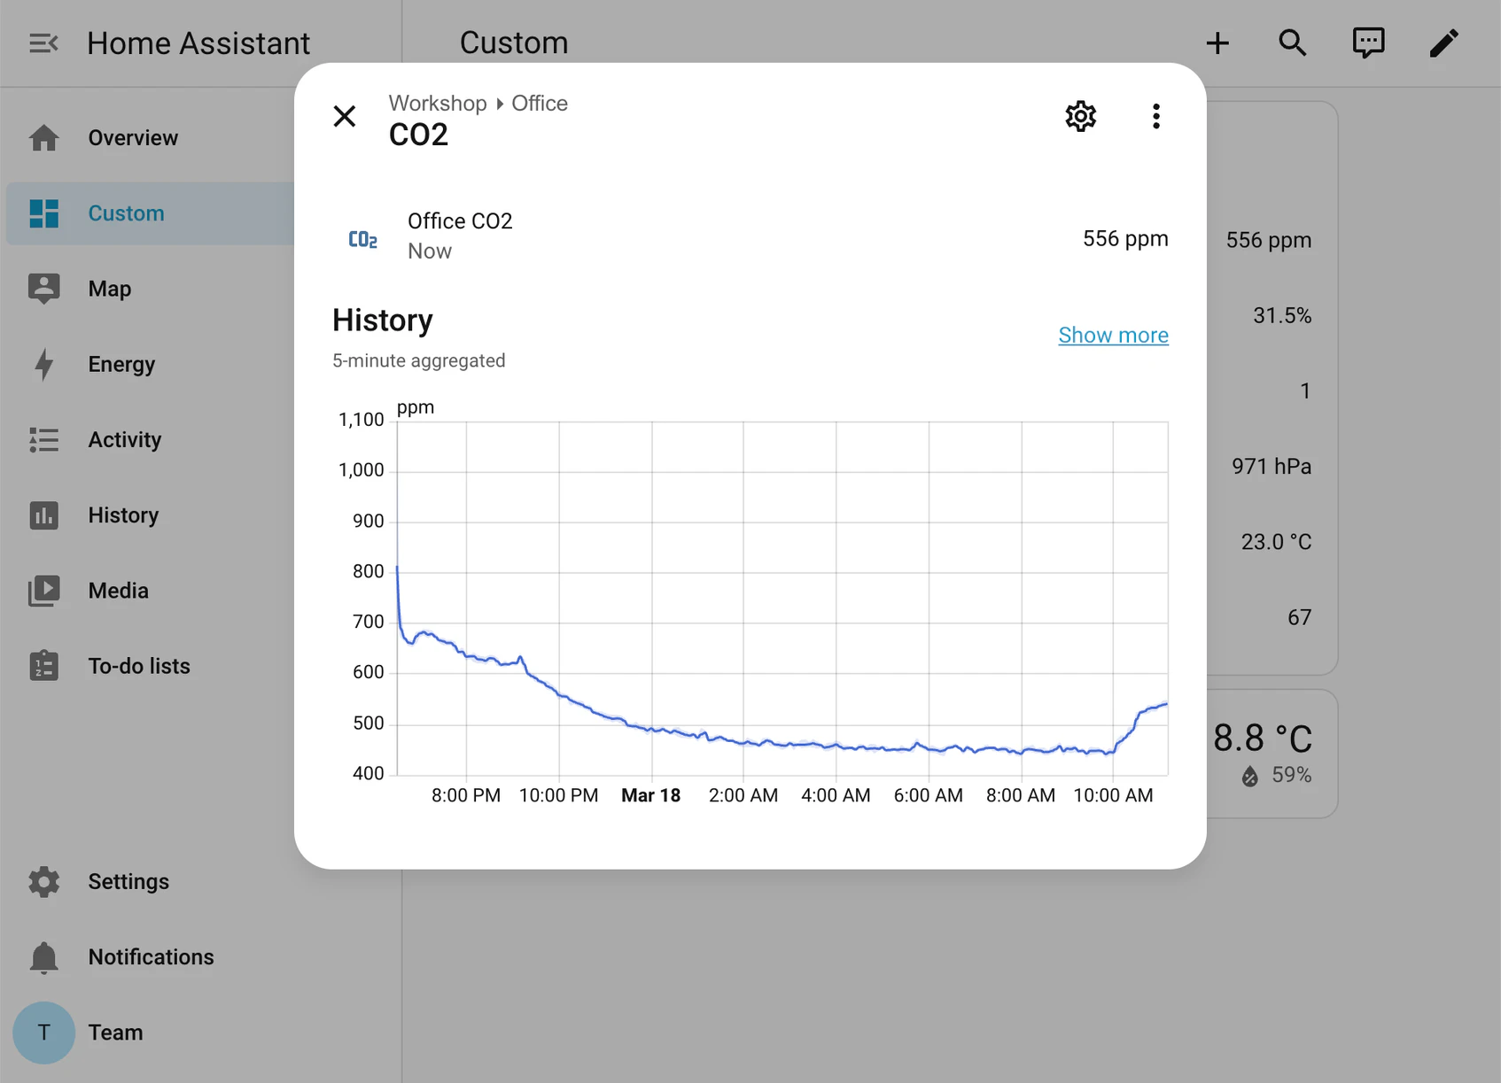Collapse the sidebar with the hamburger icon

(x=43, y=42)
